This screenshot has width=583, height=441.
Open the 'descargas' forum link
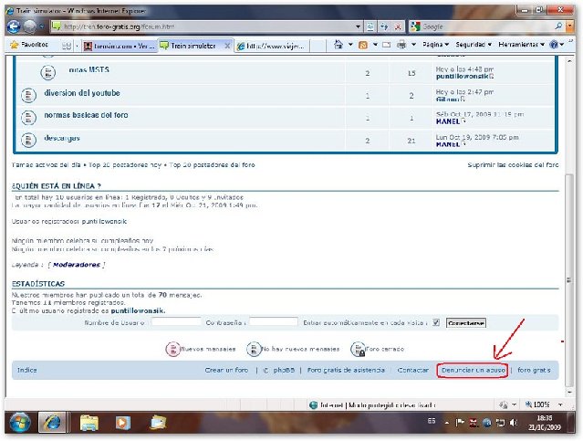62,138
